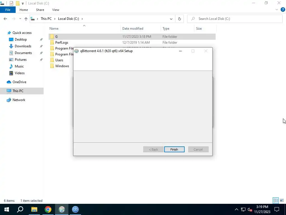Go back using the Explorer back arrow

[5, 19]
